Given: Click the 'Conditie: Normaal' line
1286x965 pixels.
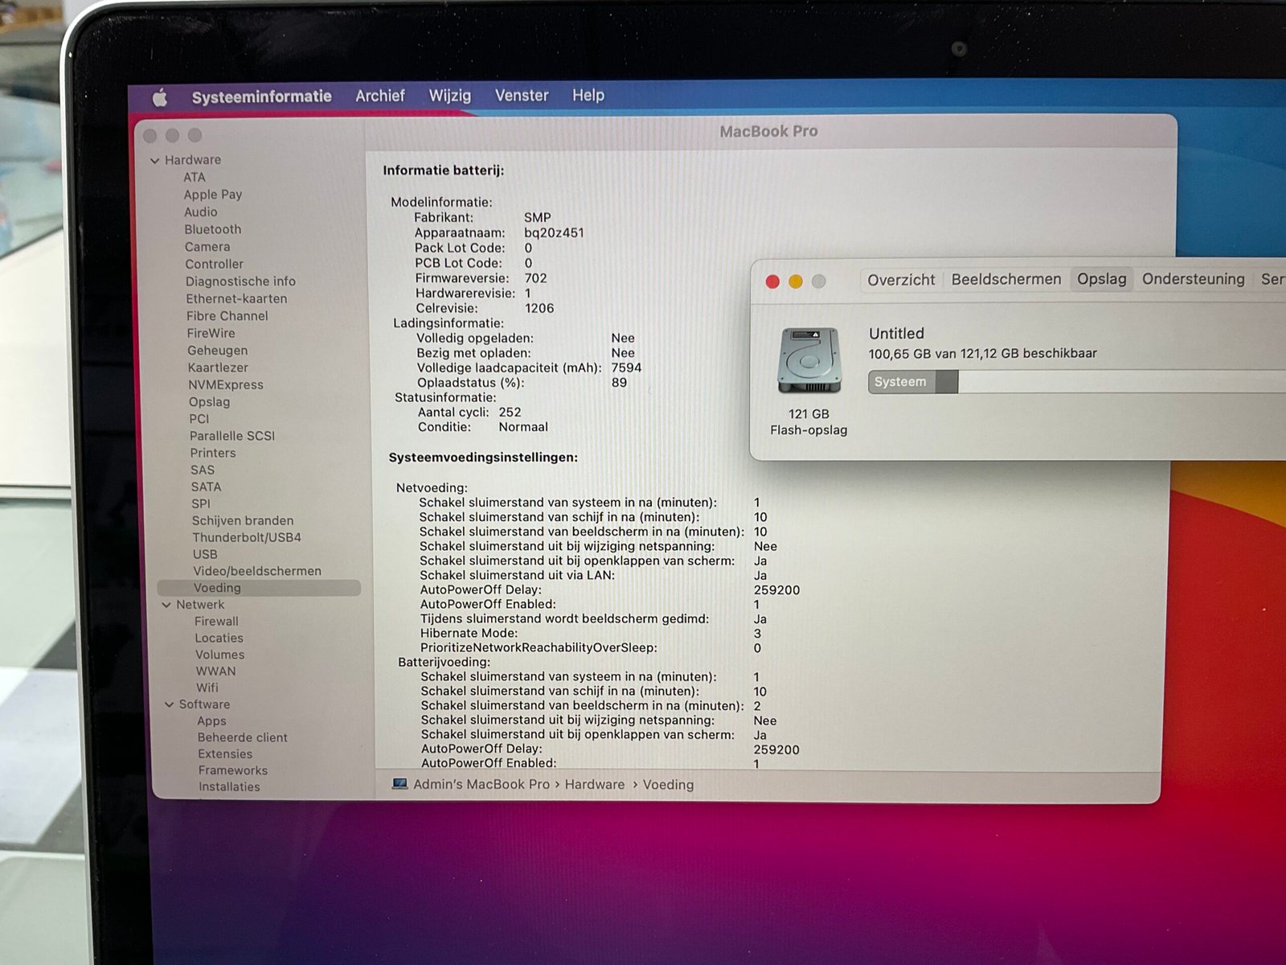Looking at the screenshot, I should pos(483,427).
